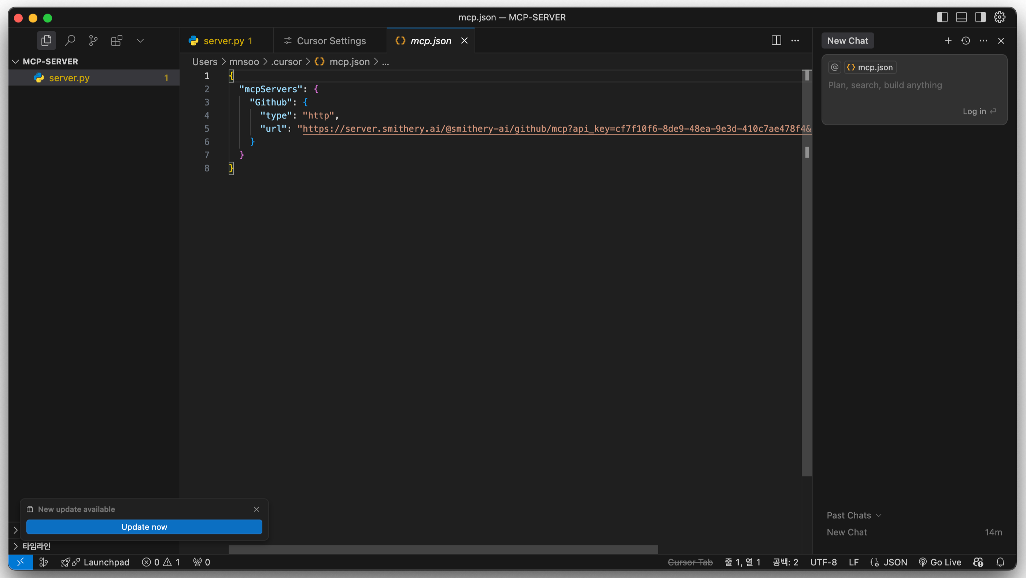The image size is (1026, 578).
Task: Toggle the bottom panel layout button
Action: tap(961, 17)
